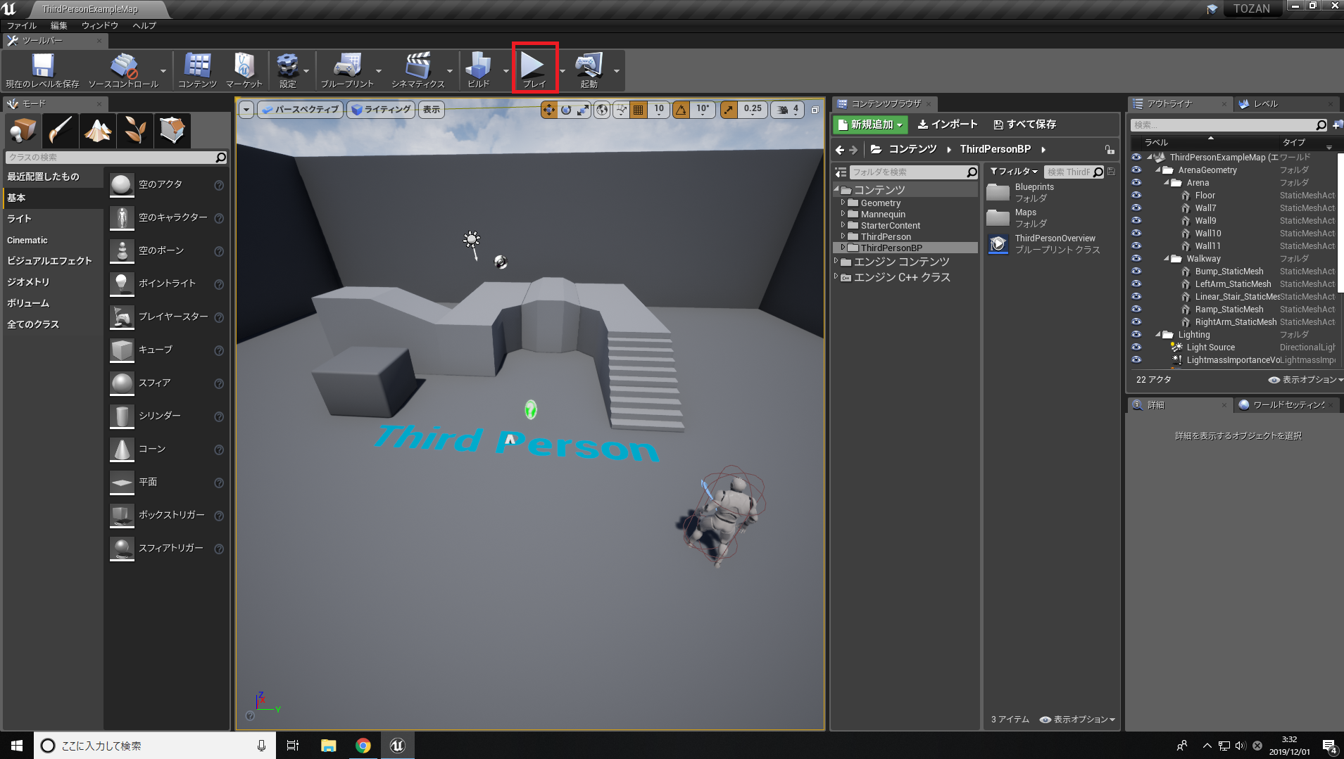Click the Import (インポート) button
This screenshot has height=759, width=1344.
[948, 125]
